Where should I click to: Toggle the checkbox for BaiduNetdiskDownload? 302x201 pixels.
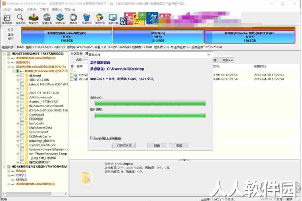(x=22, y=106)
